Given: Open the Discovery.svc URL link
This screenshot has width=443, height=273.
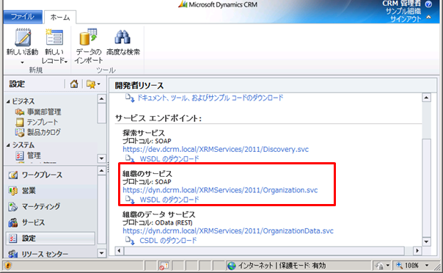Looking at the screenshot, I should coord(216,149).
